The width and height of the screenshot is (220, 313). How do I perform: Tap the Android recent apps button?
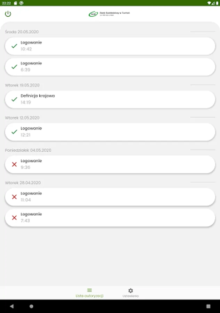click(x=208, y=306)
